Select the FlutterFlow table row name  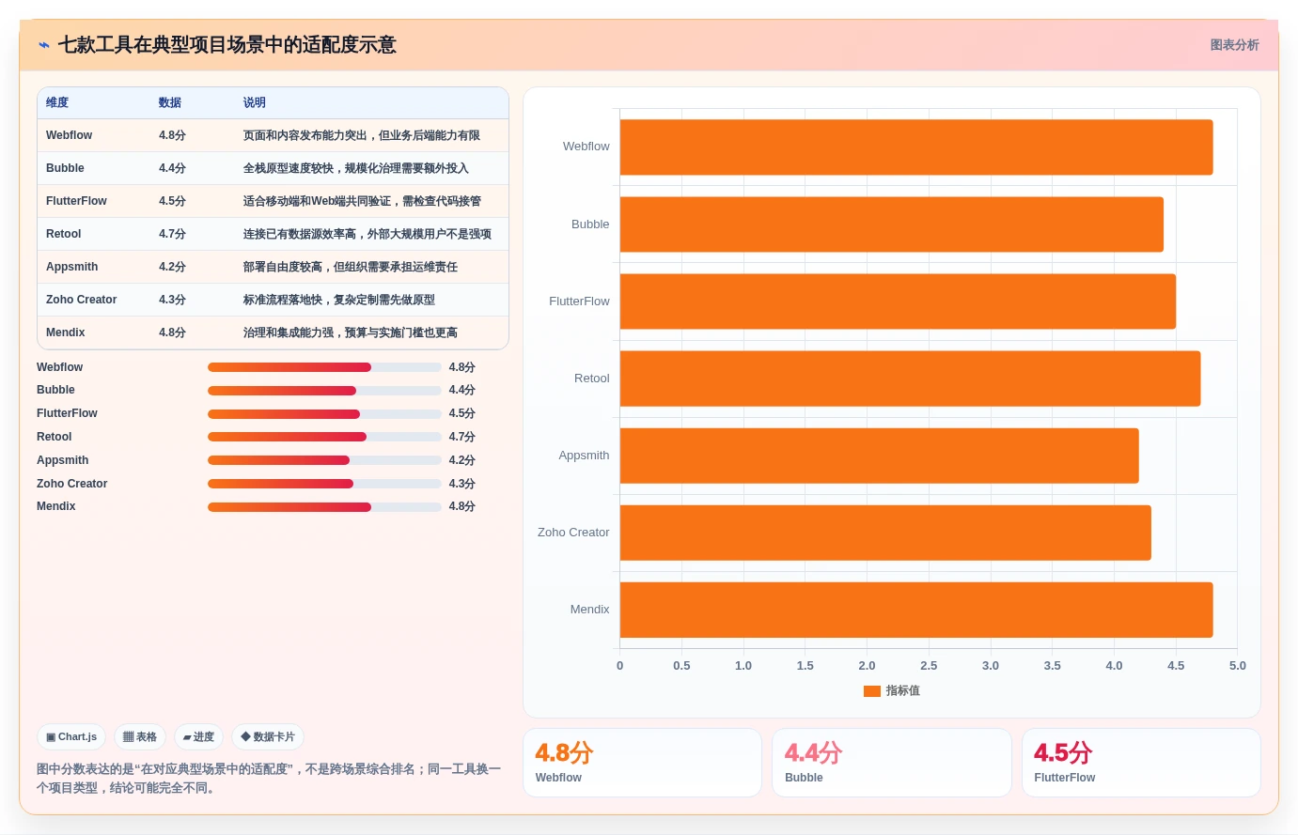pyautogui.click(x=76, y=201)
